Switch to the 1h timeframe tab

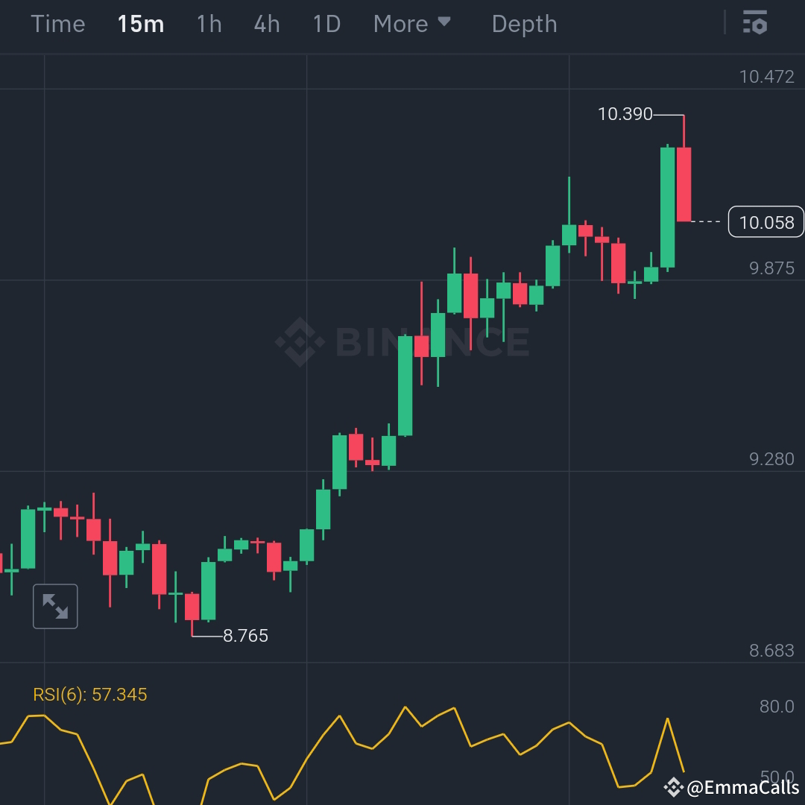point(208,23)
